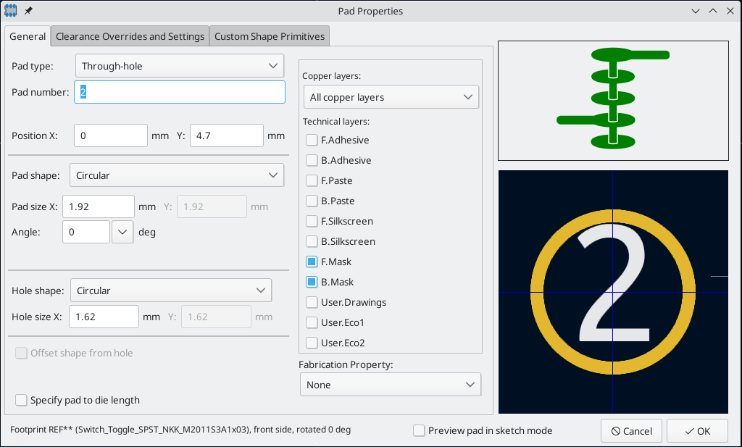Toggle Preview pad in sketch mode

point(419,430)
